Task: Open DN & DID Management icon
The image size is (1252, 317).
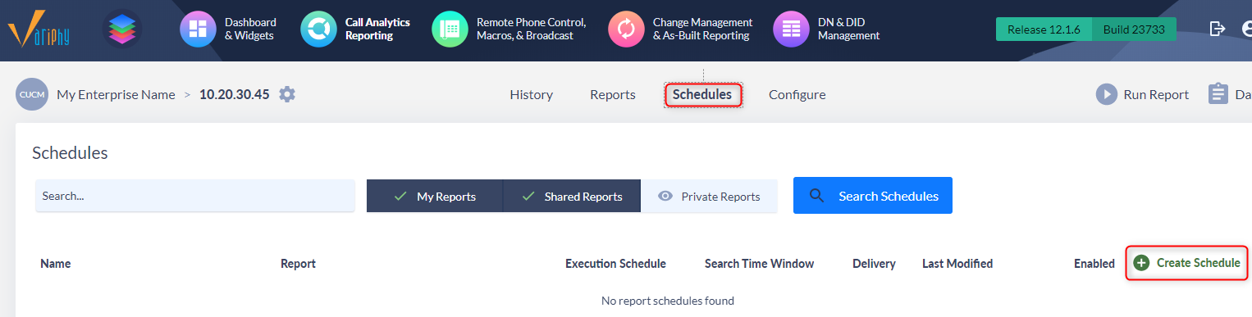Action: coord(791,29)
